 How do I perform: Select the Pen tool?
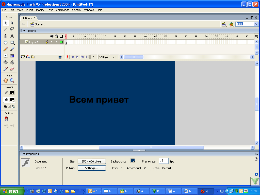click(6, 36)
